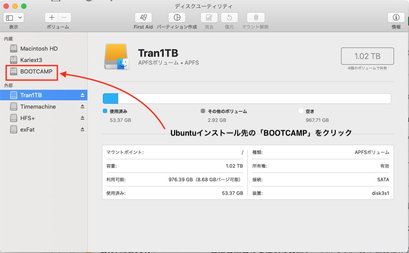The width and height of the screenshot is (409, 253).
Task: Eject the HFS+ volume
Action: point(83,118)
